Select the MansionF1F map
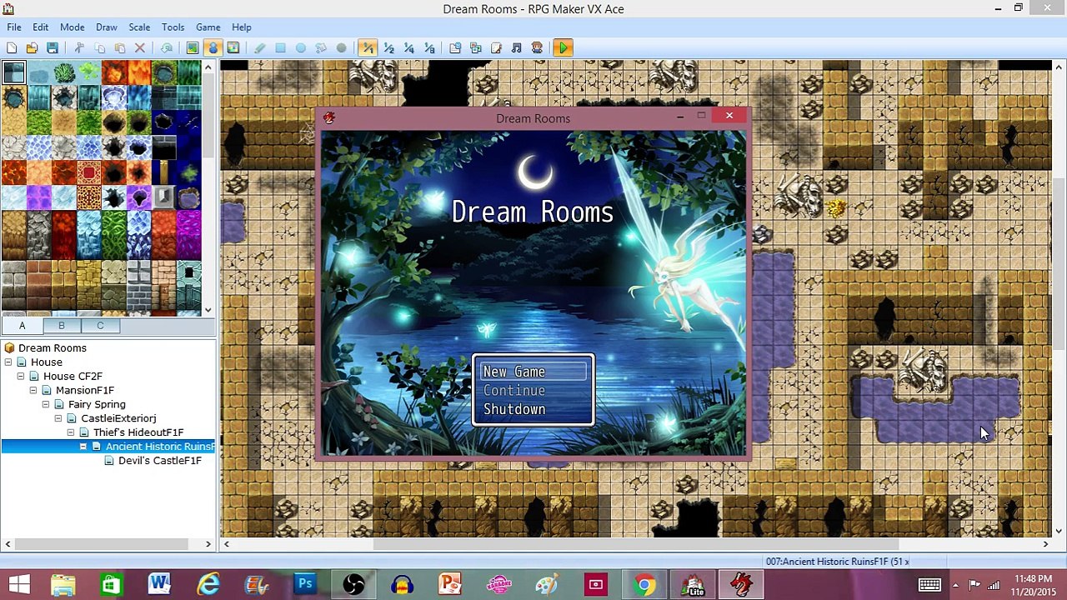Screen dimensions: 1067x600 (84, 391)
